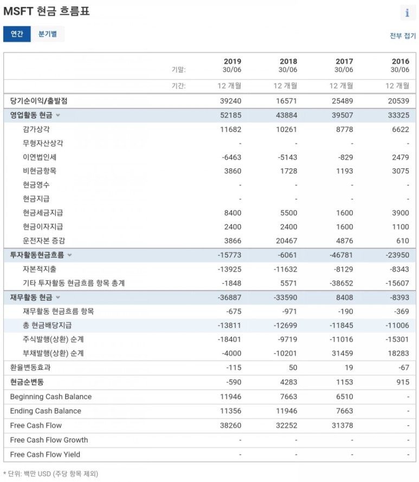The width and height of the screenshot is (419, 482).
Task: Select the 주식발행(상환) 순계 row label
Action: coord(53,340)
